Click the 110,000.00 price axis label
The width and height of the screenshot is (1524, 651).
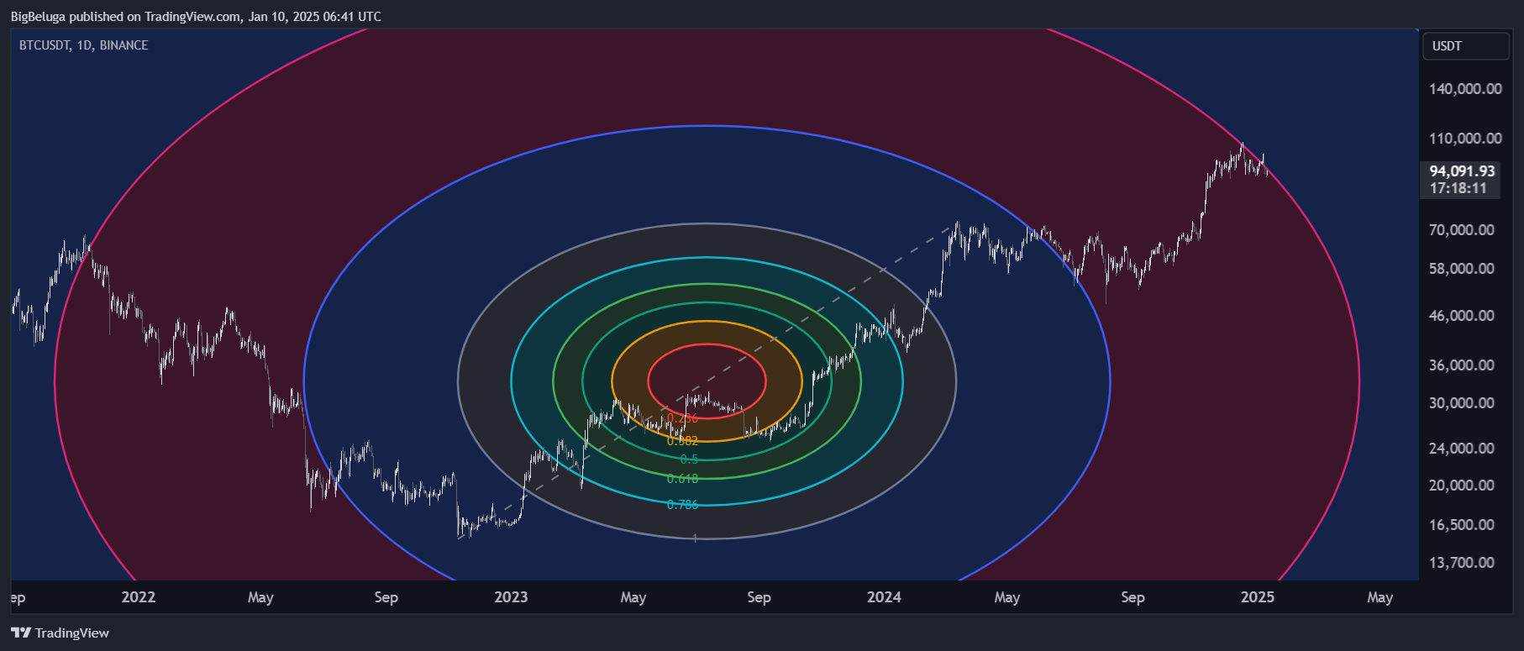1466,139
